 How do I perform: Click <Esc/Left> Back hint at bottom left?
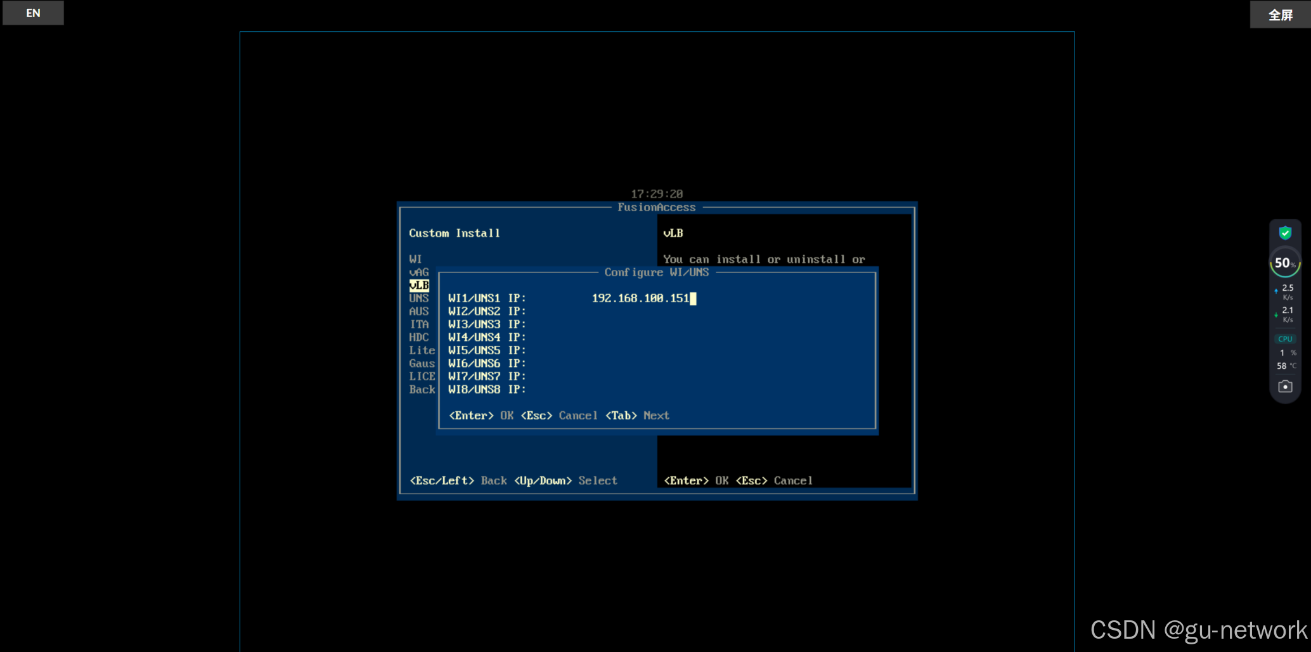(458, 480)
